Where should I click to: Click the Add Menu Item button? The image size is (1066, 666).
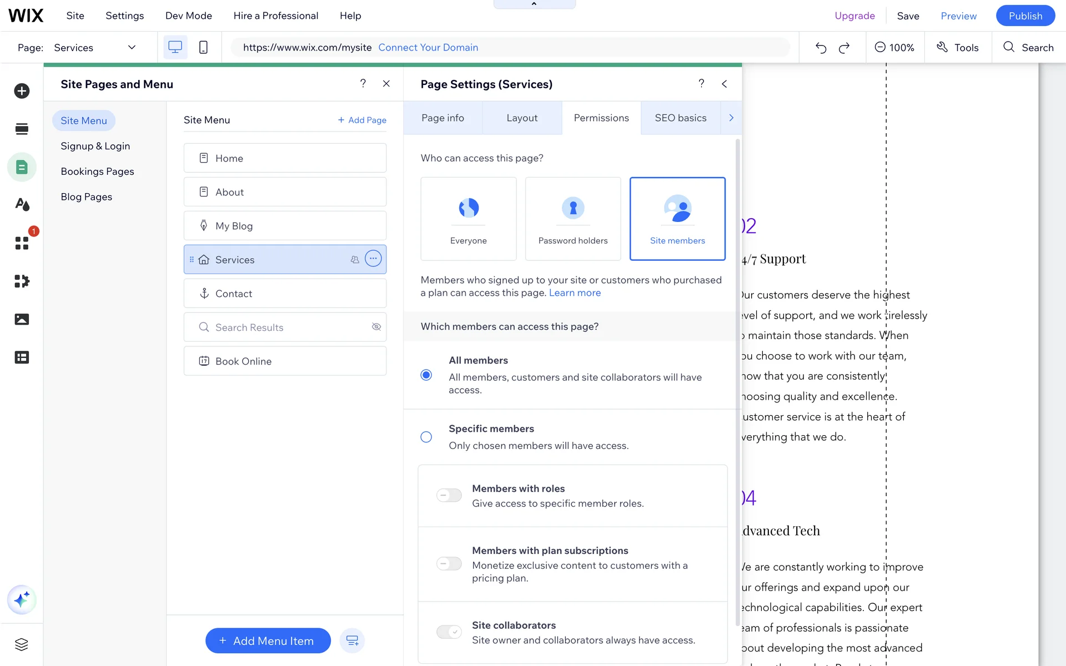[268, 640]
